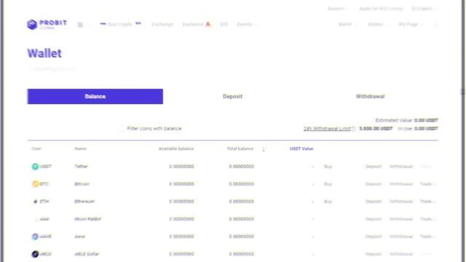Open Buy Crypto from the navigation bar
Image resolution: width=466 pixels, height=262 pixels.
[119, 24]
